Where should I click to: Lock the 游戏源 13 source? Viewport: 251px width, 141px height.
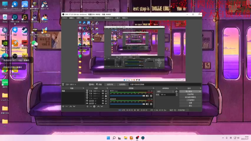106,101
